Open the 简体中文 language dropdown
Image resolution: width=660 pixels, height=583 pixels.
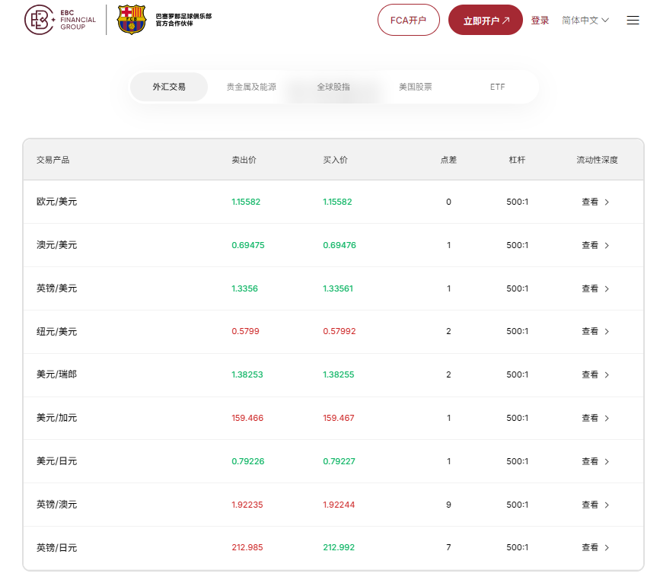coord(579,20)
